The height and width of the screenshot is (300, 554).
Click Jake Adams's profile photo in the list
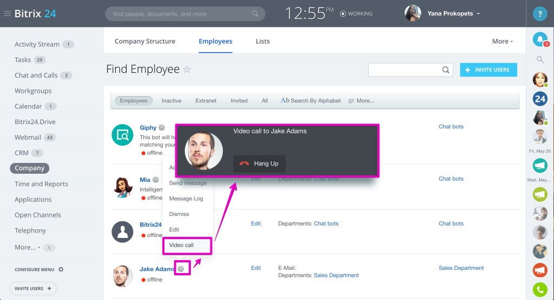[x=122, y=276]
